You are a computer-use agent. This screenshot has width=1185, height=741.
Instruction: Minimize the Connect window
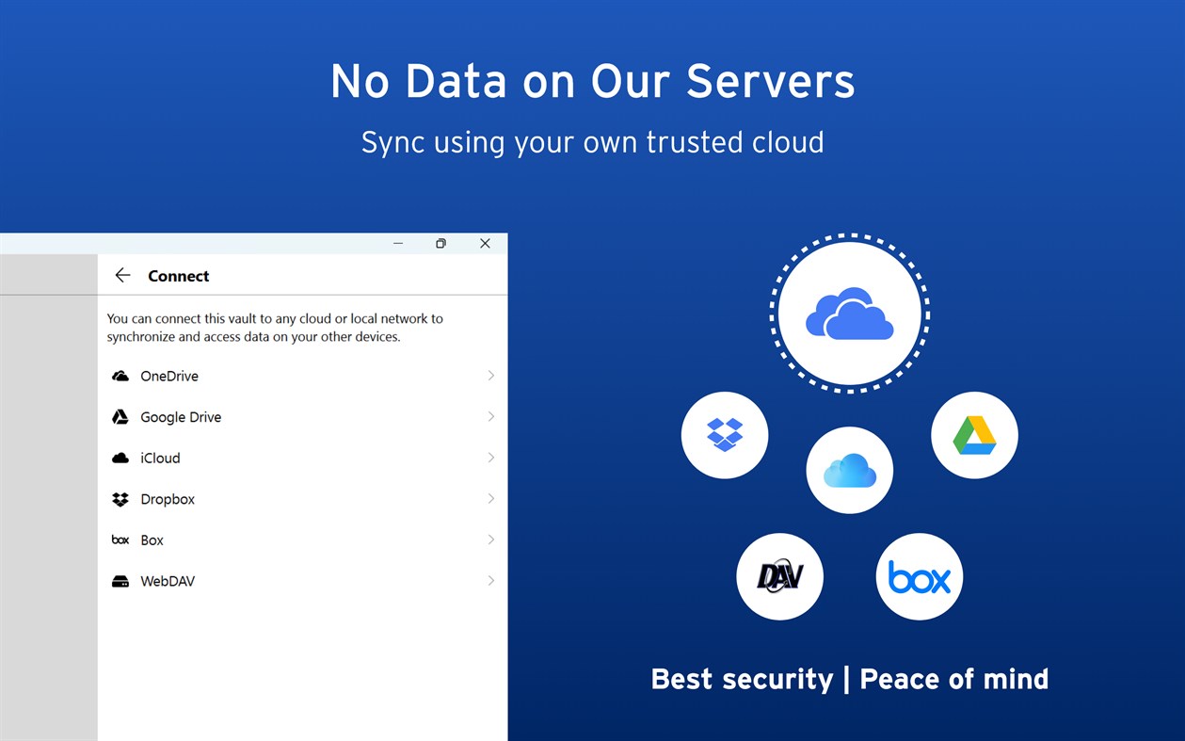point(398,243)
